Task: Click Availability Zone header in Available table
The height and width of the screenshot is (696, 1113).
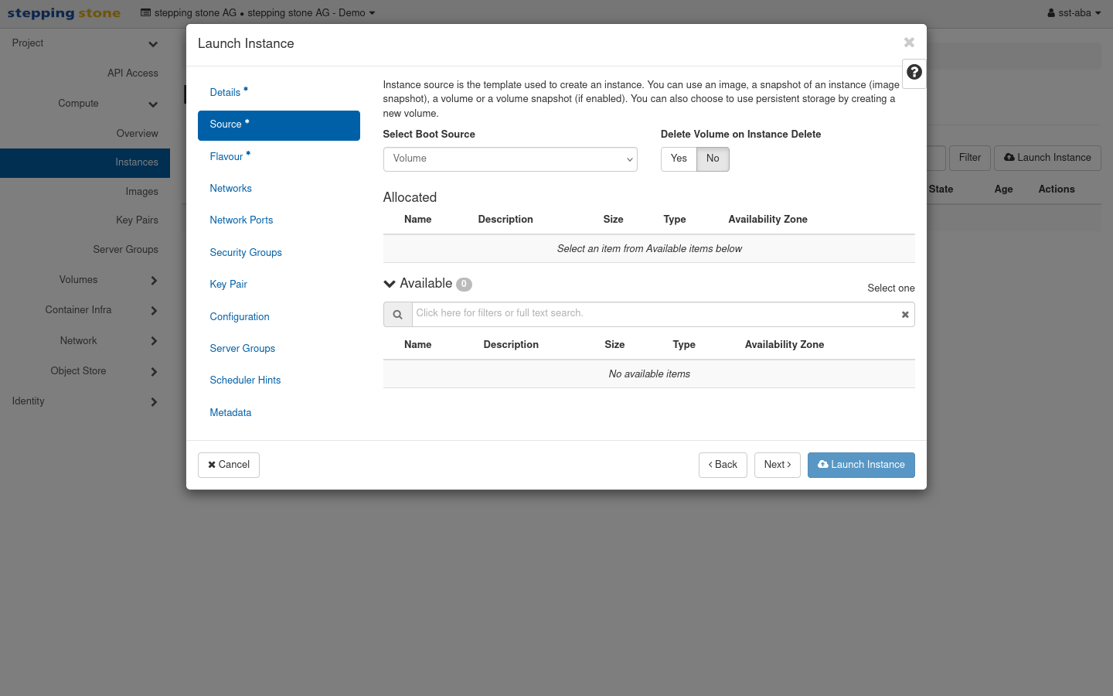Action: (785, 345)
